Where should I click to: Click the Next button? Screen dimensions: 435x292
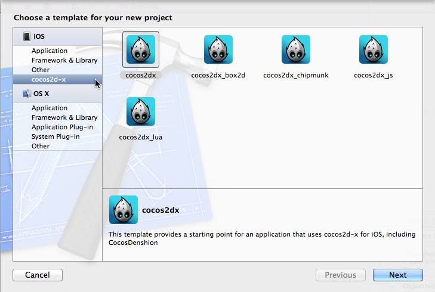coord(398,275)
